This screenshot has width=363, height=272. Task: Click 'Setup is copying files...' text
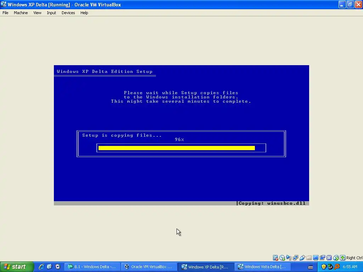122,135
